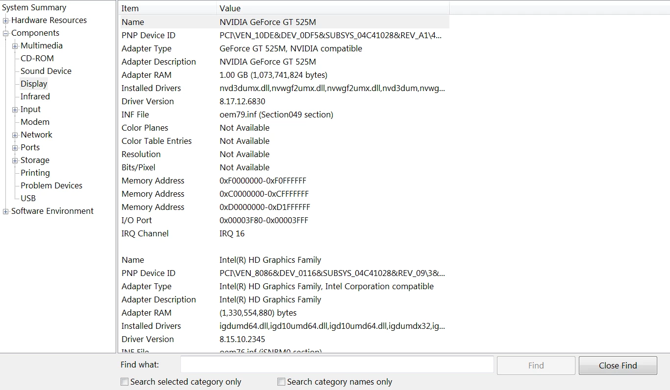Collapse the Components tree node
The width and height of the screenshot is (670, 390).
pos(6,33)
